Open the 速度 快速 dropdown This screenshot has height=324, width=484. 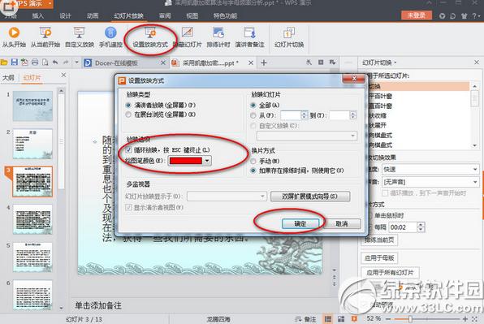point(430,169)
